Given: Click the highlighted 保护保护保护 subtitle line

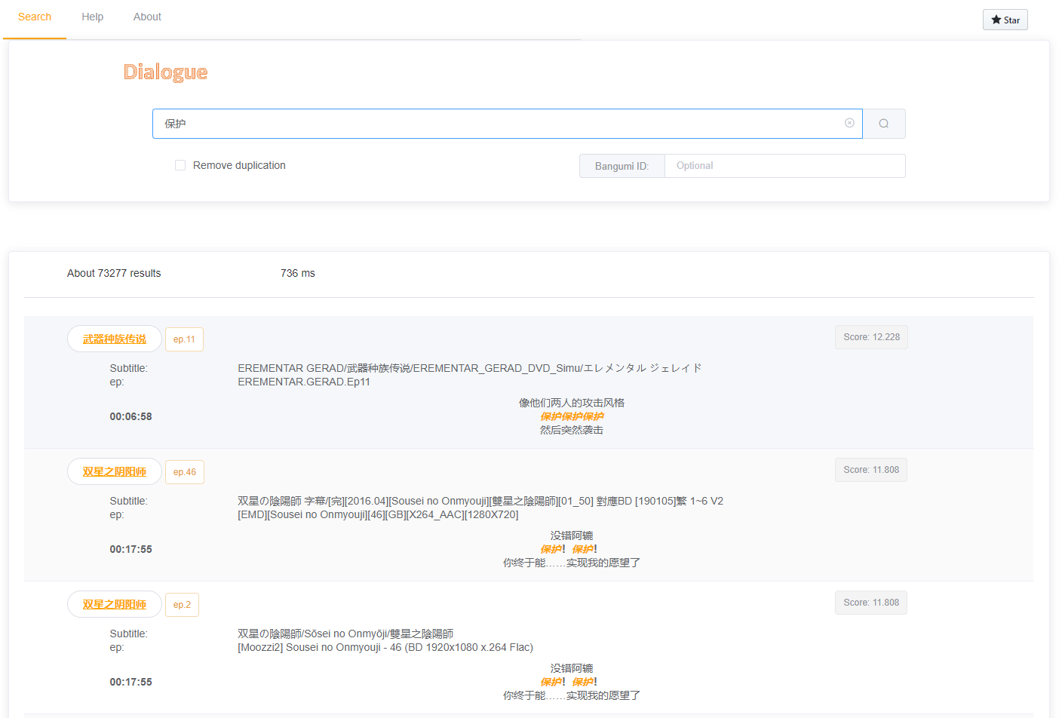Looking at the screenshot, I should [x=571, y=416].
